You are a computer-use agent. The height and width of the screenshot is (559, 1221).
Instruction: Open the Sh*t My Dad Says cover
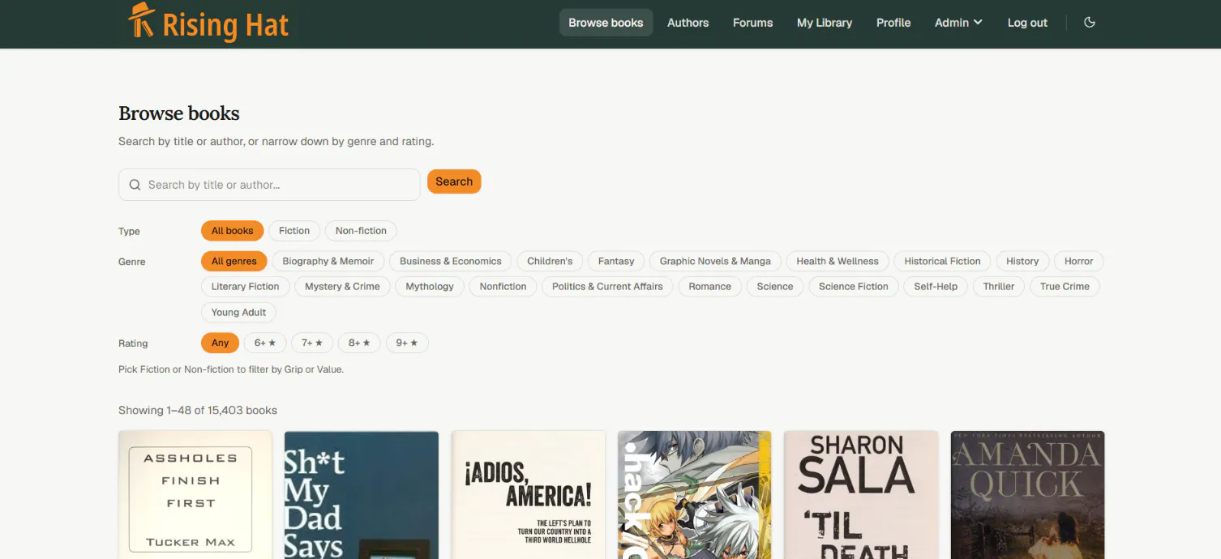(x=362, y=495)
